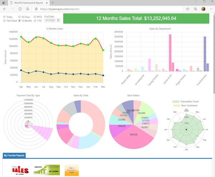
Task: Open the favorites star icon
Action: pos(188,9)
